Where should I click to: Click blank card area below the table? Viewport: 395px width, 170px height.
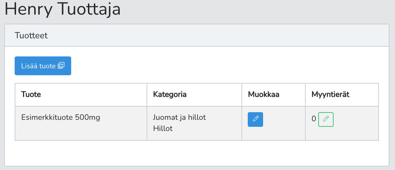pyautogui.click(x=196, y=153)
